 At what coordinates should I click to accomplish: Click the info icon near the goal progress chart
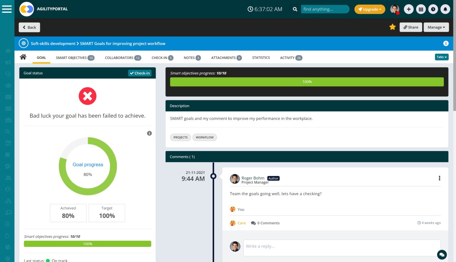[x=150, y=133]
